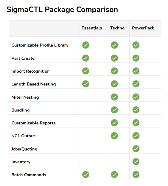Click PowerPack checkmark for Jobs/Quoting
Screen dimensions: 168x186
[x=136, y=149]
